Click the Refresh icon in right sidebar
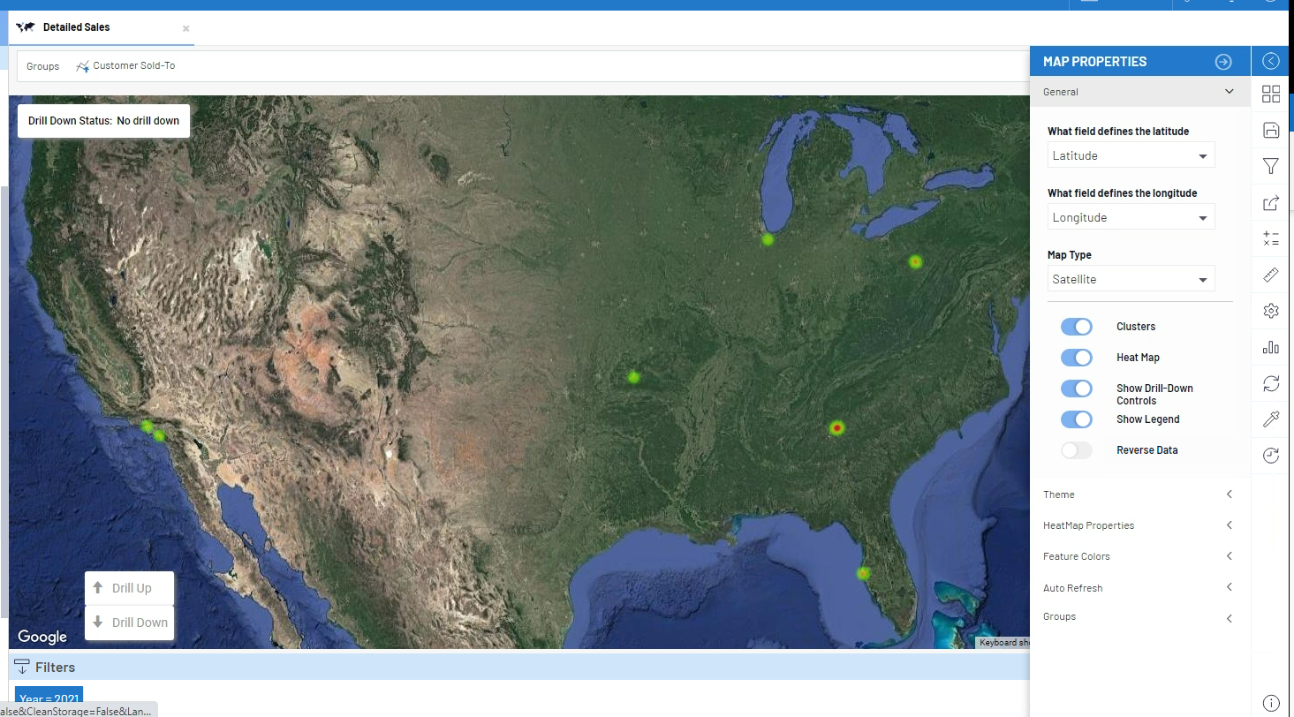This screenshot has height=717, width=1294. pos(1270,383)
